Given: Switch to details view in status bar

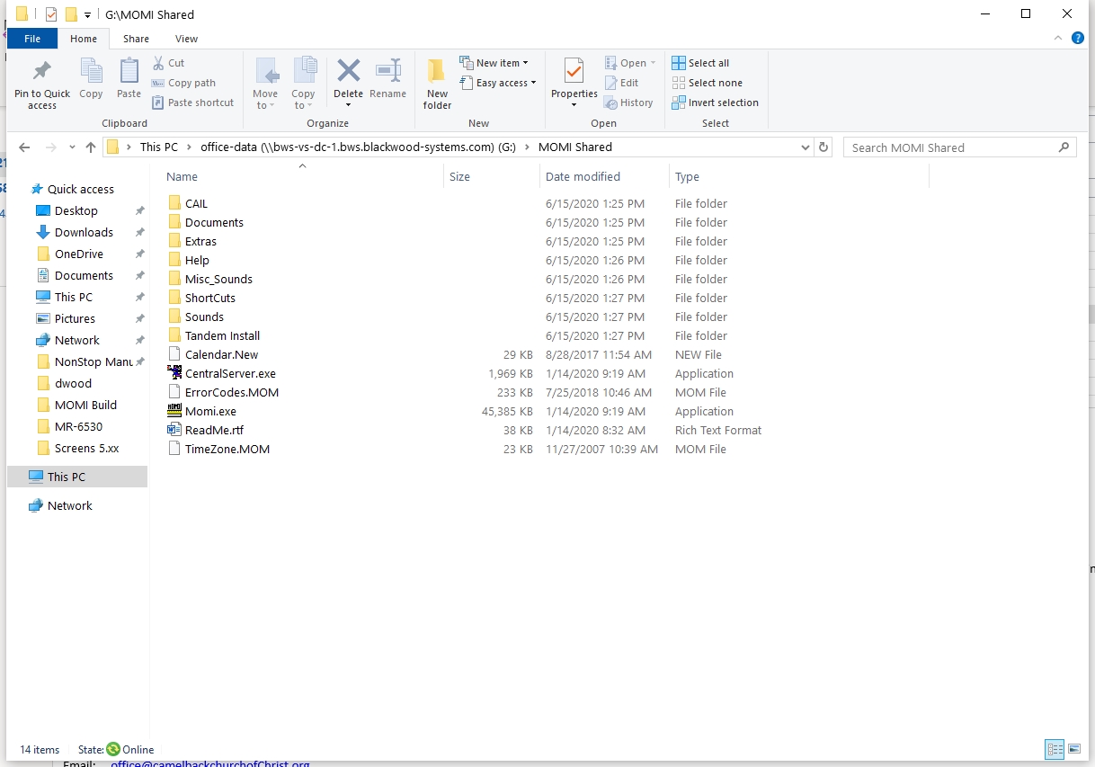Looking at the screenshot, I should coord(1054,749).
